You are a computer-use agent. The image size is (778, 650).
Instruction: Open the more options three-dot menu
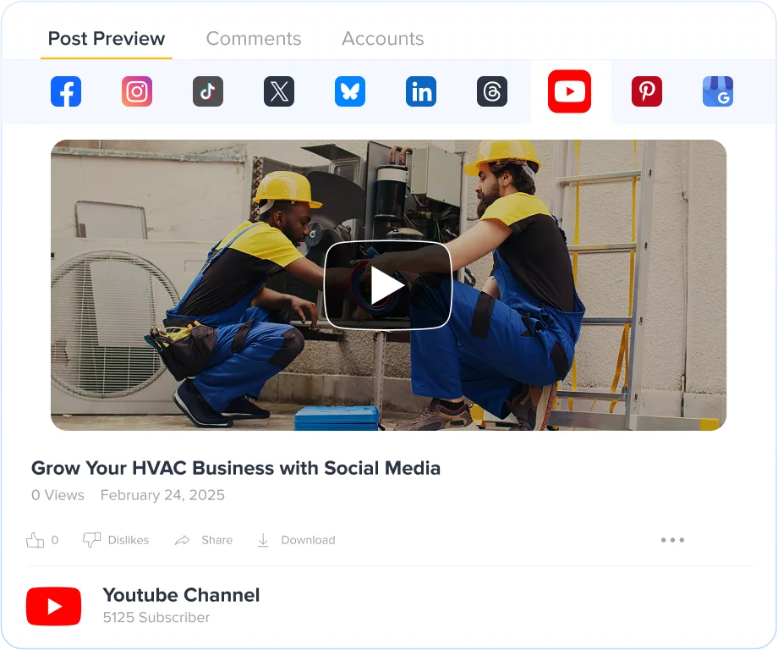point(672,539)
